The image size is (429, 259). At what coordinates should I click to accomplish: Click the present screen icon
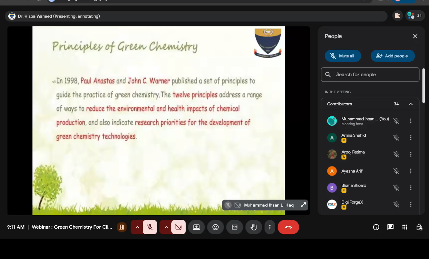(x=196, y=227)
